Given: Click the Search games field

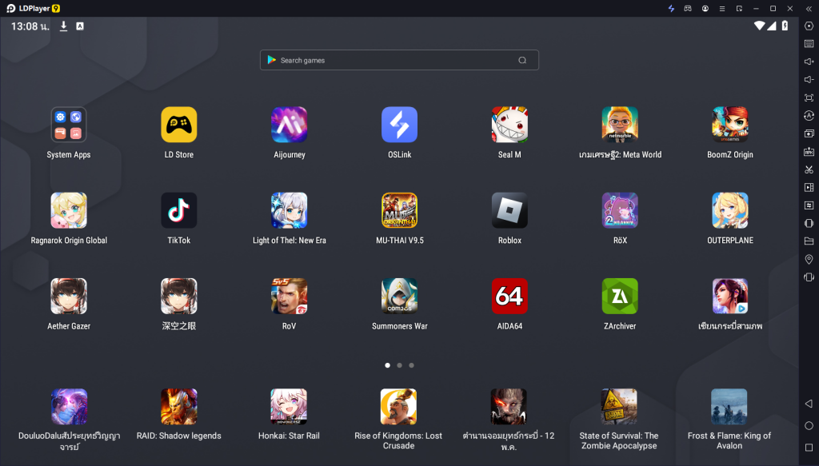Looking at the screenshot, I should tap(398, 60).
